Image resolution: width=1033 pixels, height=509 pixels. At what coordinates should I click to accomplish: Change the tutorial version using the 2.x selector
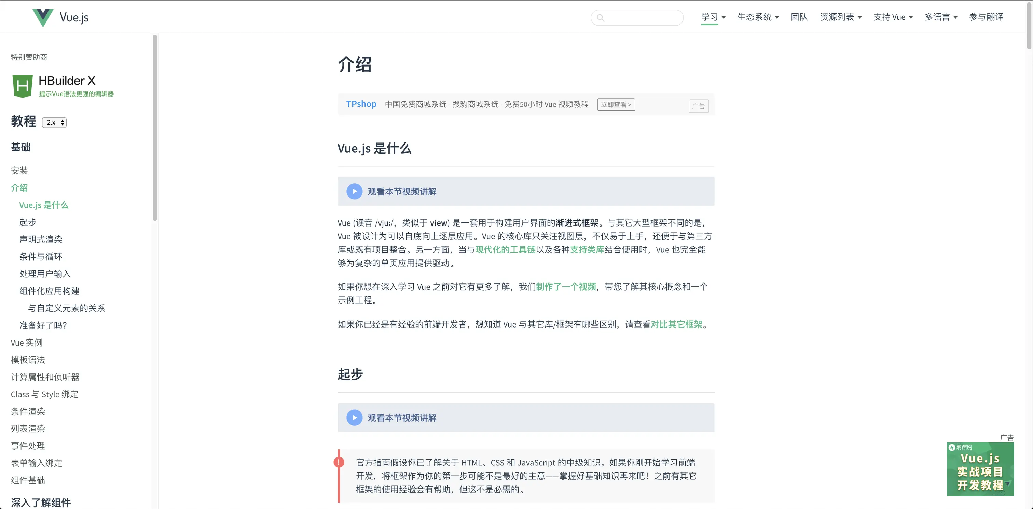point(54,122)
